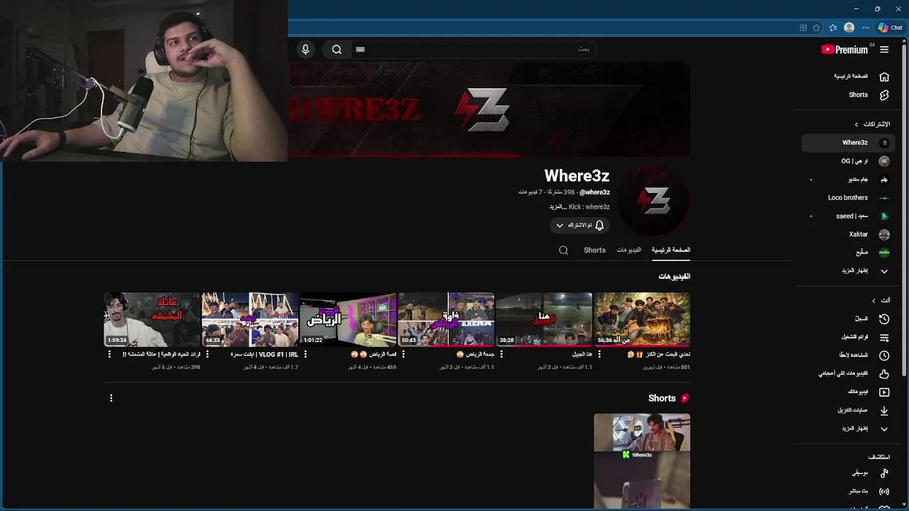909x511 pixels.
Task: Open the Live broadcast icon under Explore
Action: [884, 491]
